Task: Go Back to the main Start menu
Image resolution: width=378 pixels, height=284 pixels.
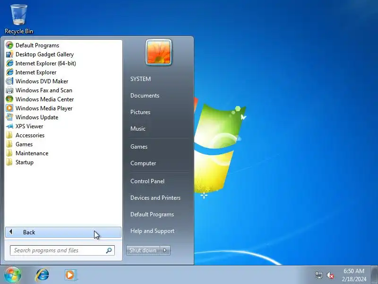Action: (63, 232)
